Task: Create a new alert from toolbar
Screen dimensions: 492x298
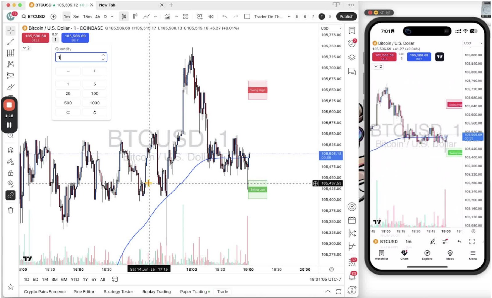Action: tap(200, 17)
